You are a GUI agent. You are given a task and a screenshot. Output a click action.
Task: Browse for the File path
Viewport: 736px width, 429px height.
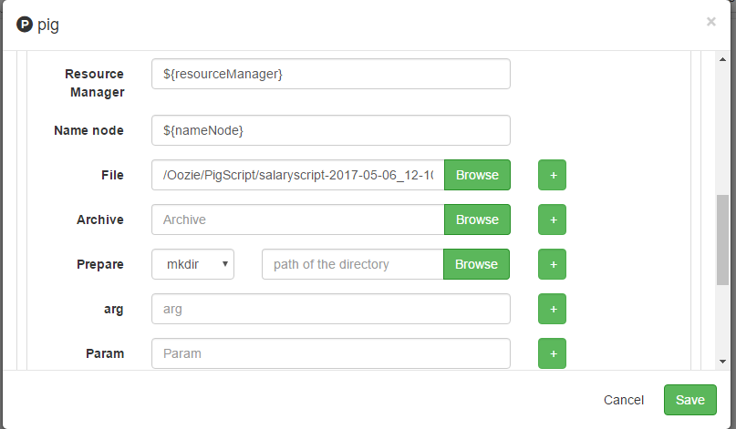(477, 175)
